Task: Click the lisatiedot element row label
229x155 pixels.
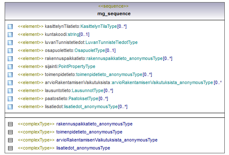Action: [72, 106]
